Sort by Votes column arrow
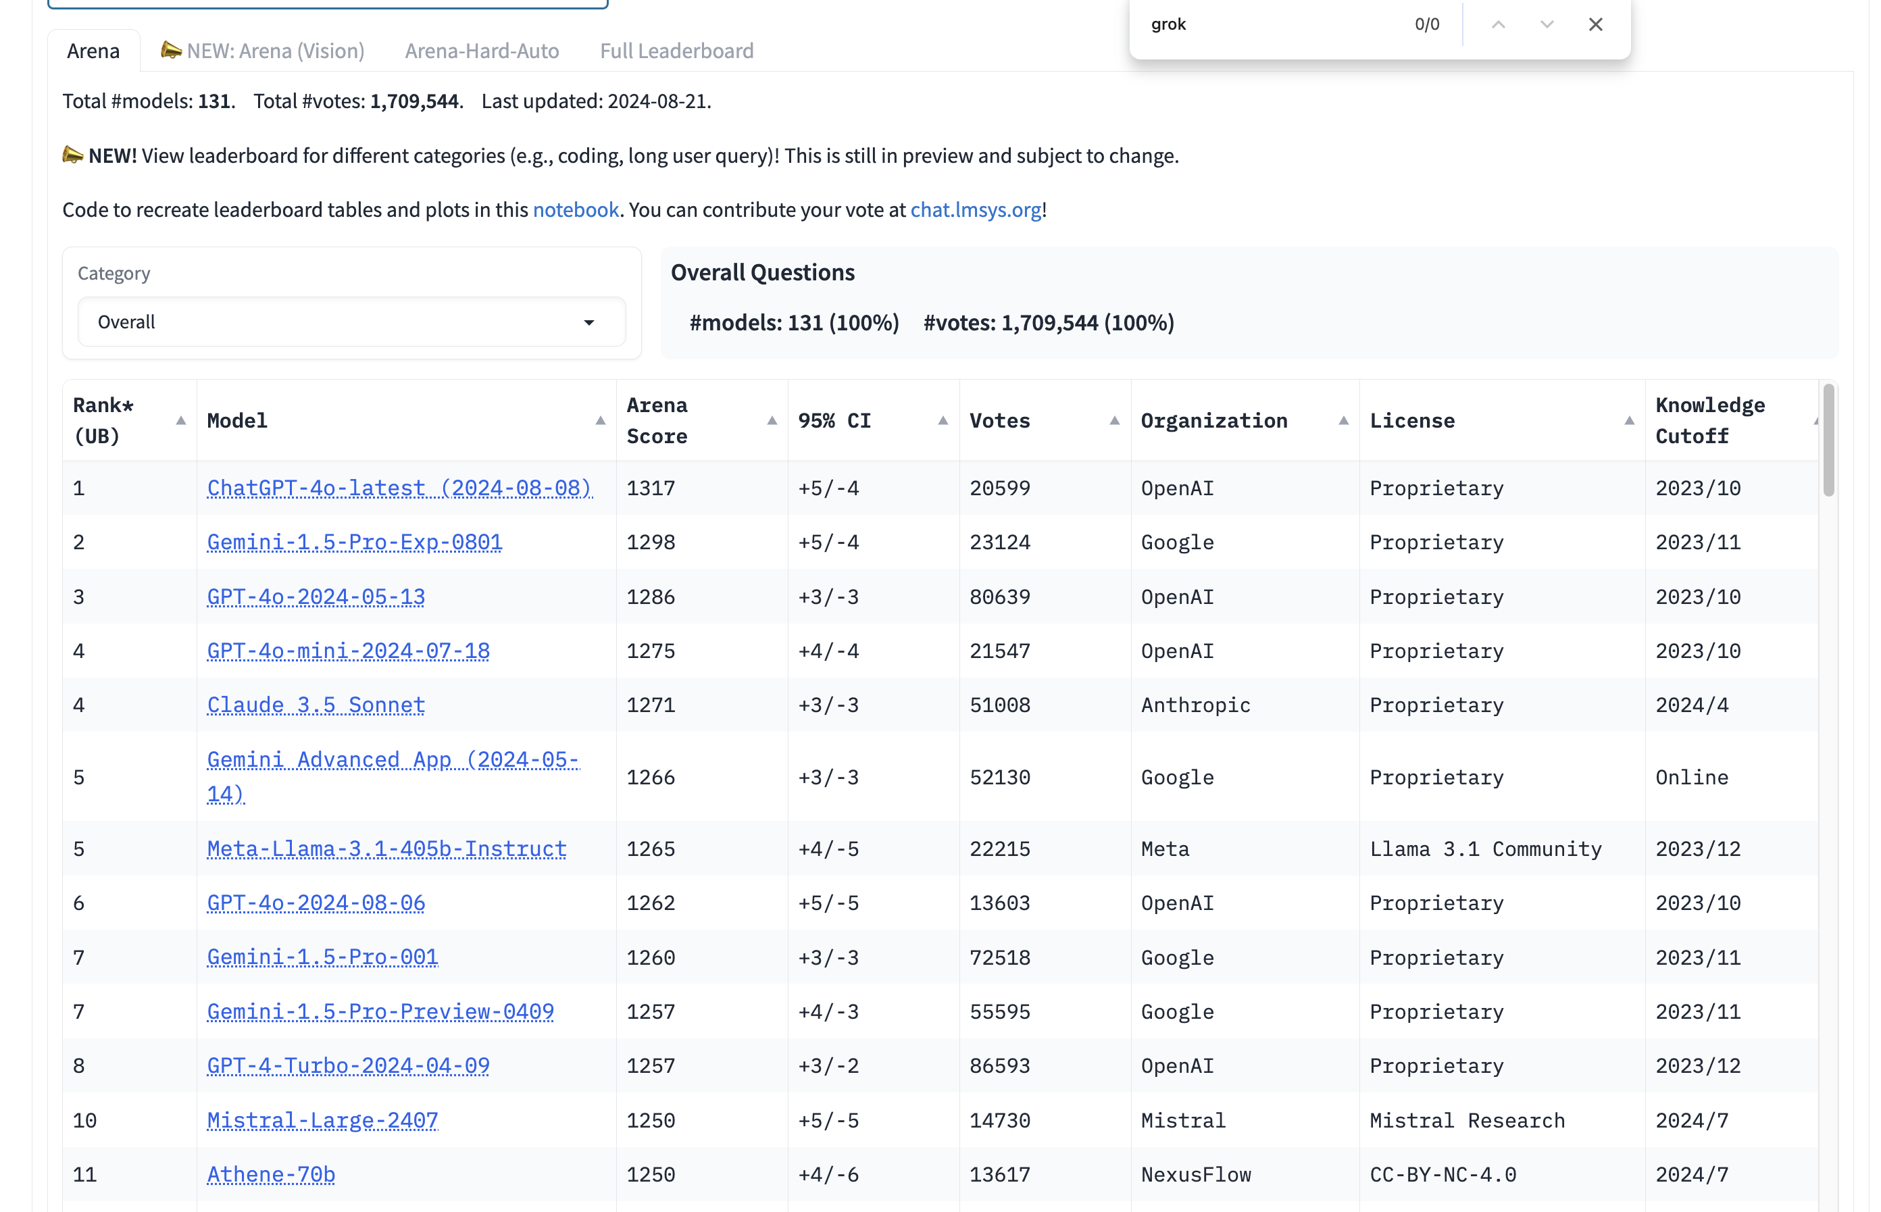Image resolution: width=1881 pixels, height=1212 pixels. click(x=1114, y=420)
